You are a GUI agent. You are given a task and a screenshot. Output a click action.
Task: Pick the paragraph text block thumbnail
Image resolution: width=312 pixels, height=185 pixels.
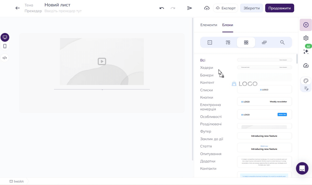(x=265, y=162)
